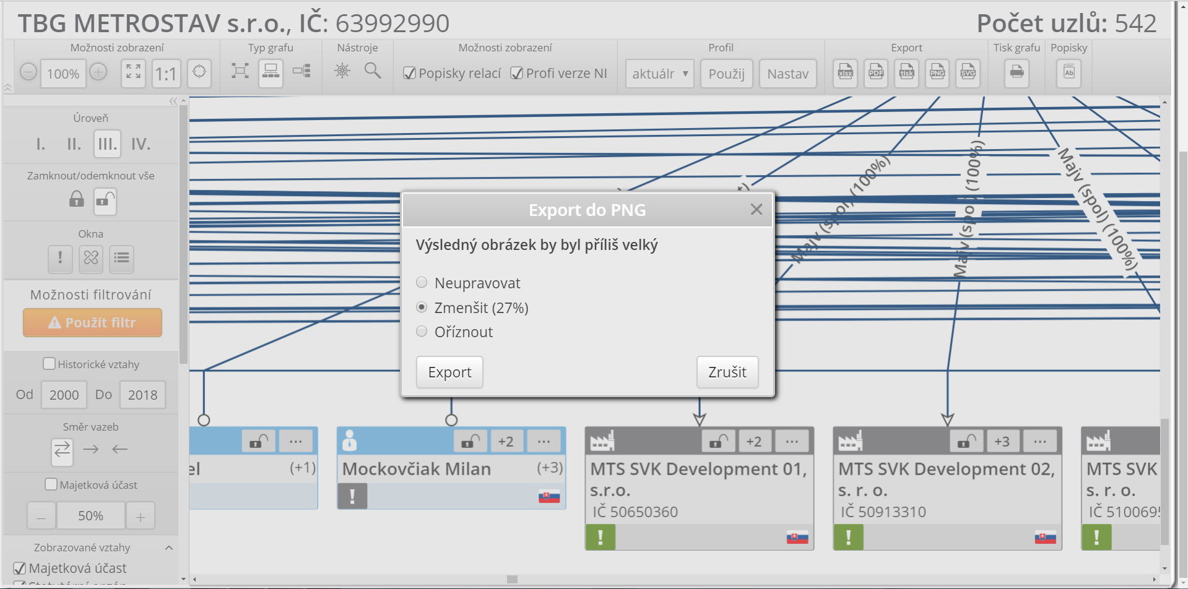Viewport: 1188px width, 589px height.
Task: Click the Od year field 2000
Action: 64,395
